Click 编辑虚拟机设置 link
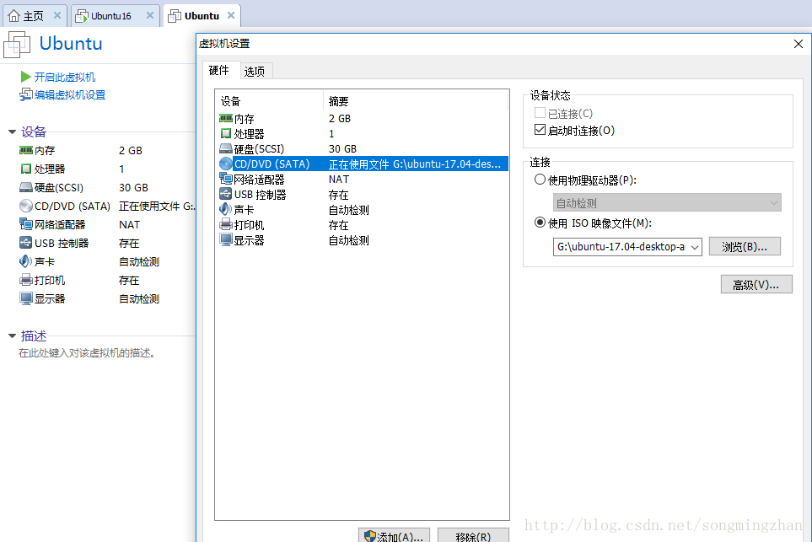Screen dimensions: 812x542 [x=70, y=94]
